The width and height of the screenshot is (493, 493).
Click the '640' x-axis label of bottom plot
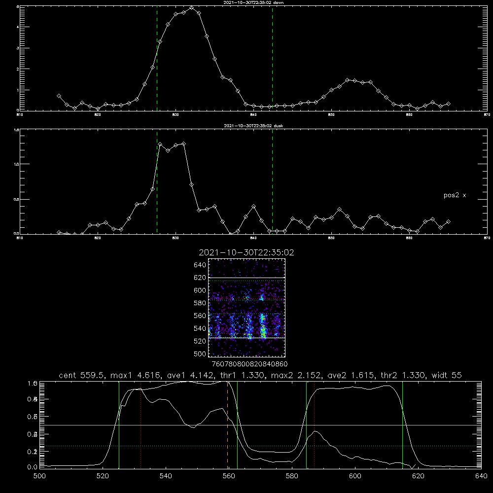(481, 476)
